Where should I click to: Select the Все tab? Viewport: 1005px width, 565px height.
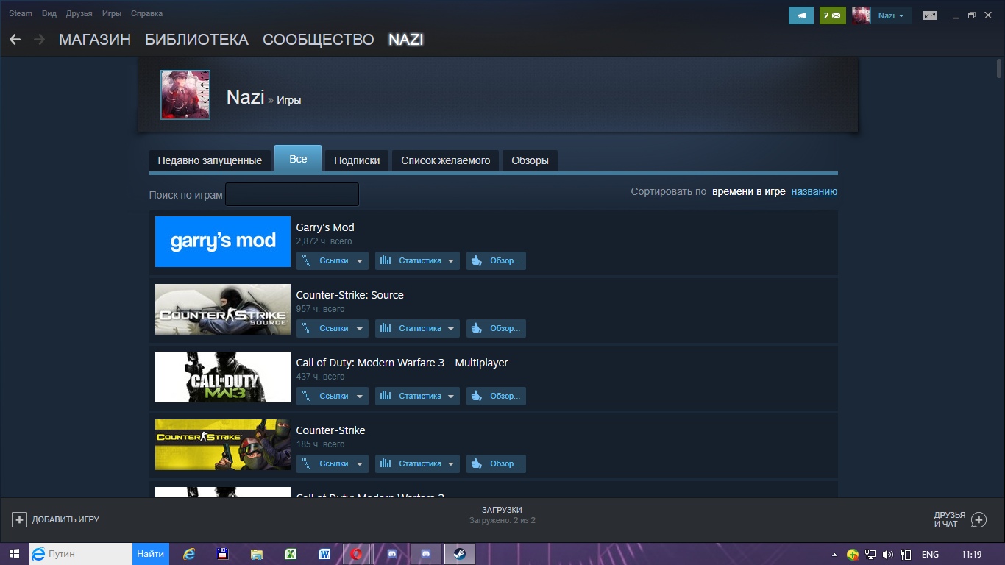pos(298,159)
